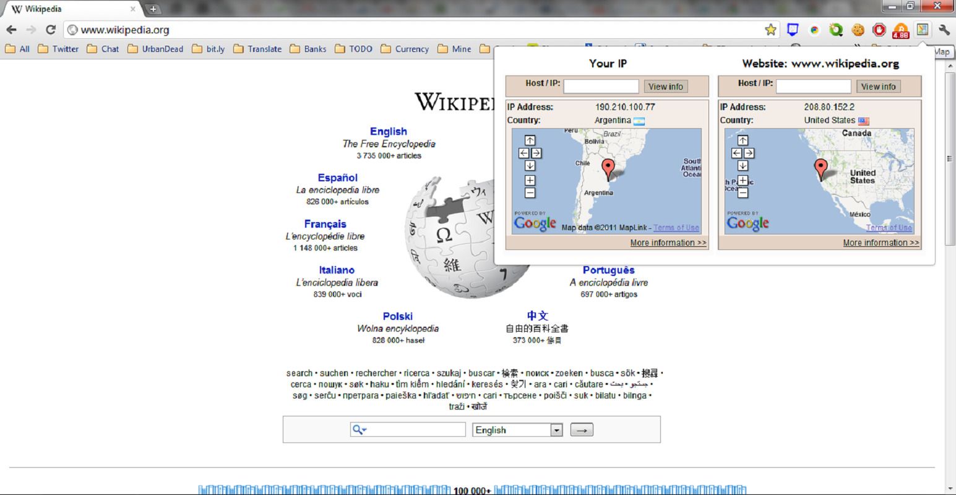Screen dimensions: 956x495
Task: Click View info under Your IP
Action: point(666,87)
